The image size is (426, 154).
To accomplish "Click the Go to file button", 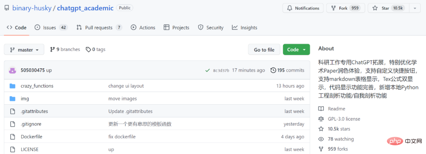I will tap(264, 49).
